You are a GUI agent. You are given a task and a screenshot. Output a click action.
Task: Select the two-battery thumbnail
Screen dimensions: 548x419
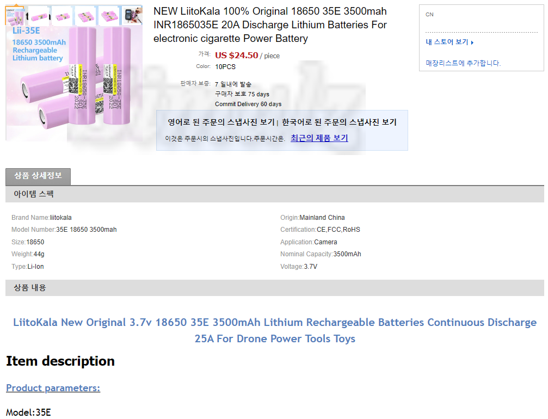[x=62, y=15]
